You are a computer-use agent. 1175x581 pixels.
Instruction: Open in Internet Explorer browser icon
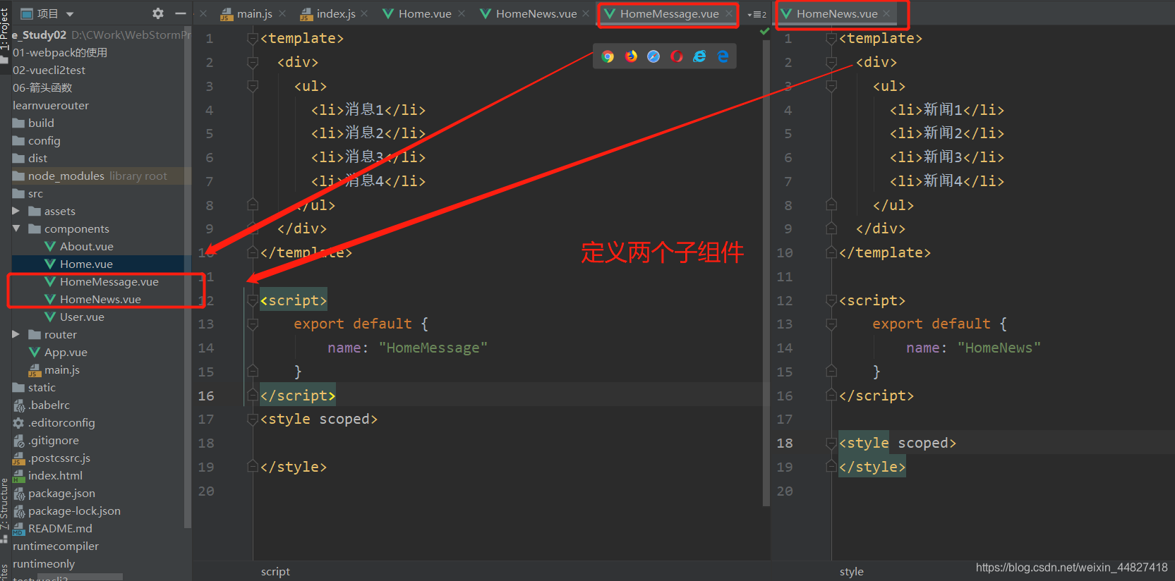[699, 56]
